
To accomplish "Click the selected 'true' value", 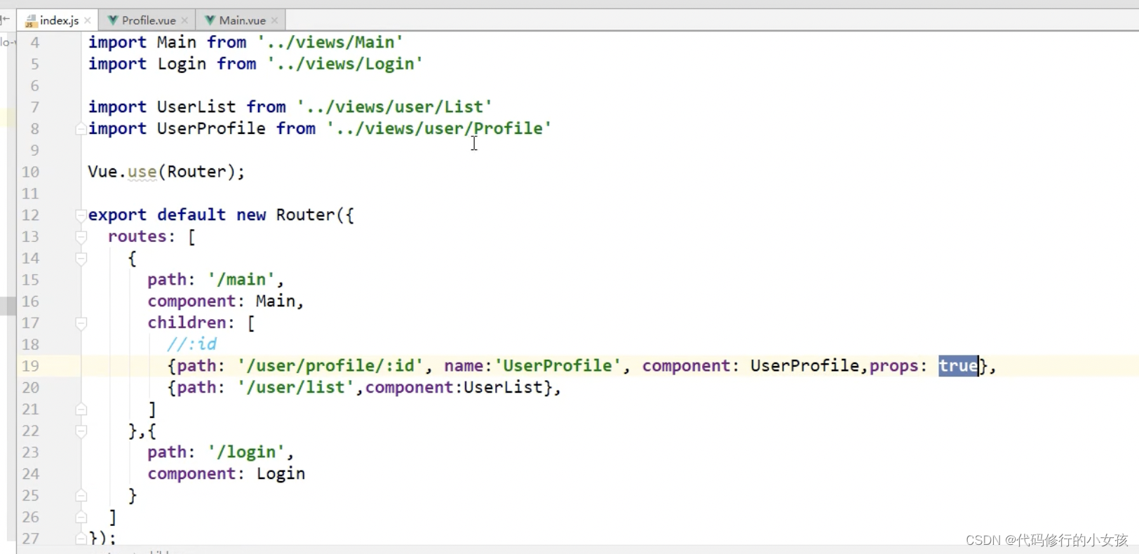I will pos(958,366).
